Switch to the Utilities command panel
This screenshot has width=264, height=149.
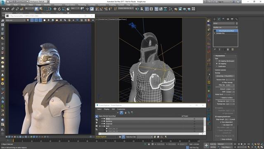point(236,19)
